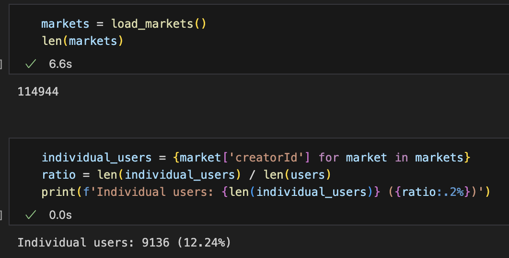Click the len(markets) code line

pos(82,41)
